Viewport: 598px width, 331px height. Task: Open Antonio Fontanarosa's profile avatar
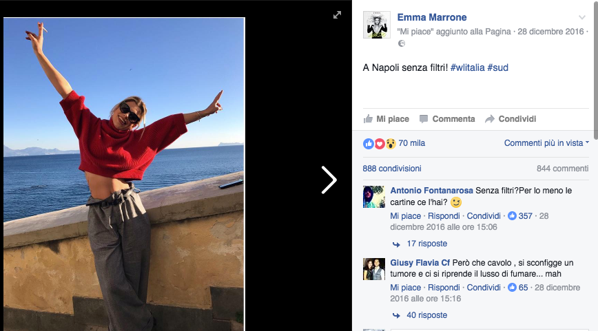[x=374, y=197]
